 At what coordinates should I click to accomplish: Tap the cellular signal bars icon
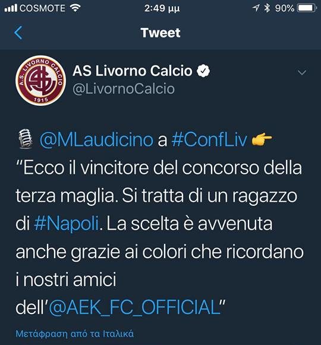click(11, 8)
